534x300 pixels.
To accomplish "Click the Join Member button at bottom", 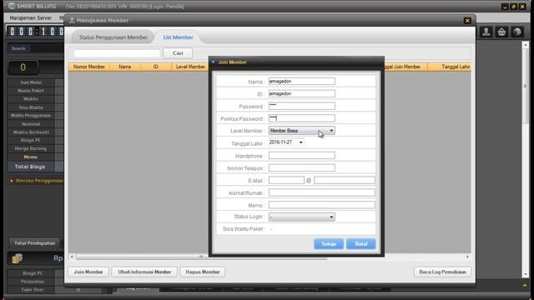I will click(x=88, y=272).
